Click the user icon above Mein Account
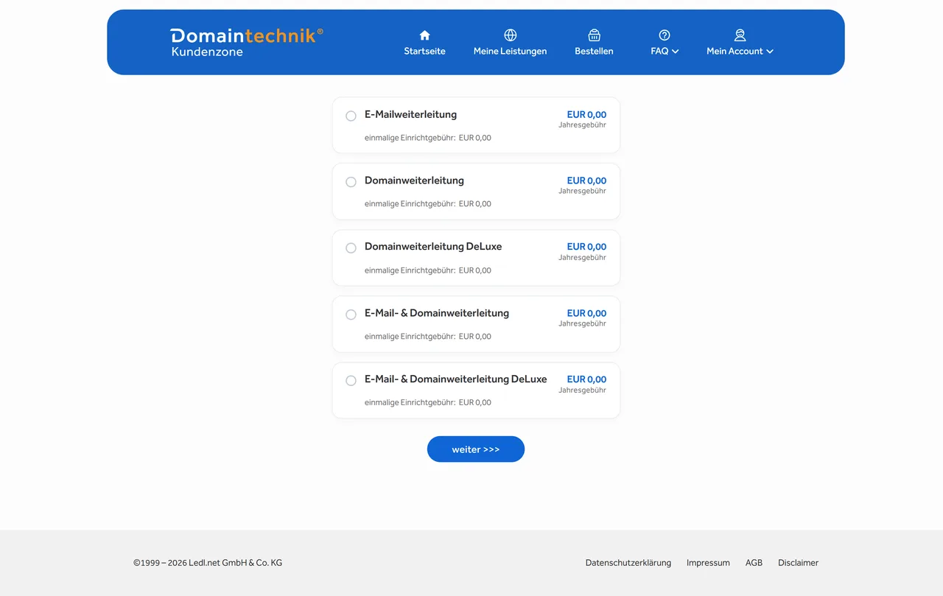 (740, 35)
